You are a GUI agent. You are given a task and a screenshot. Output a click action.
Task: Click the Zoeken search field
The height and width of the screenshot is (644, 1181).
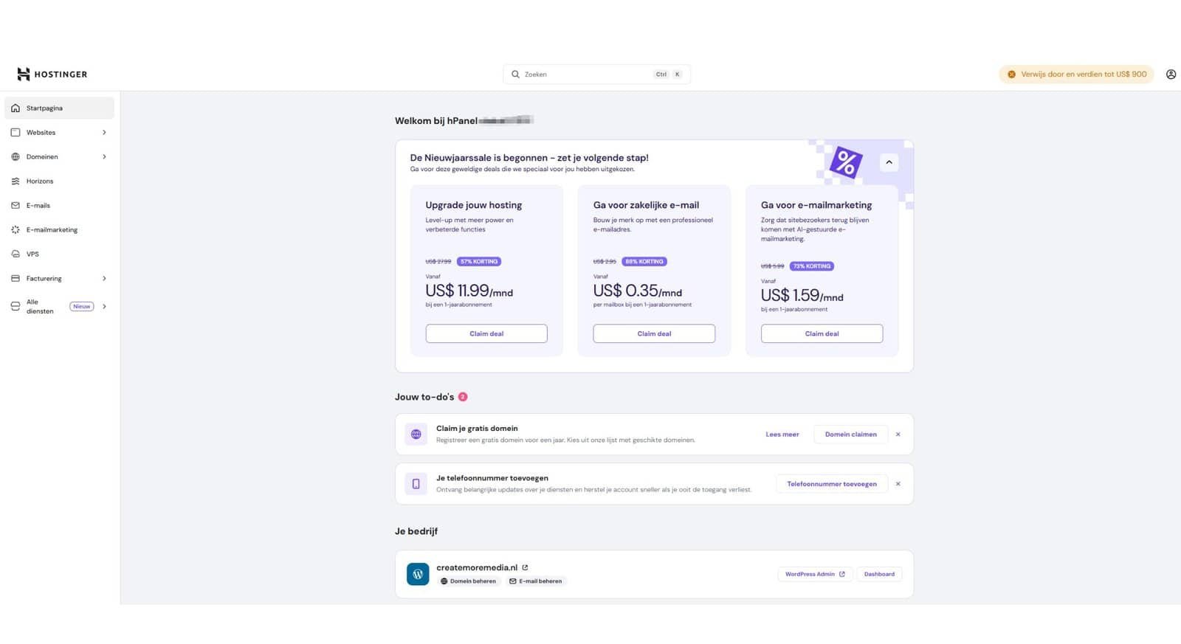[596, 75]
